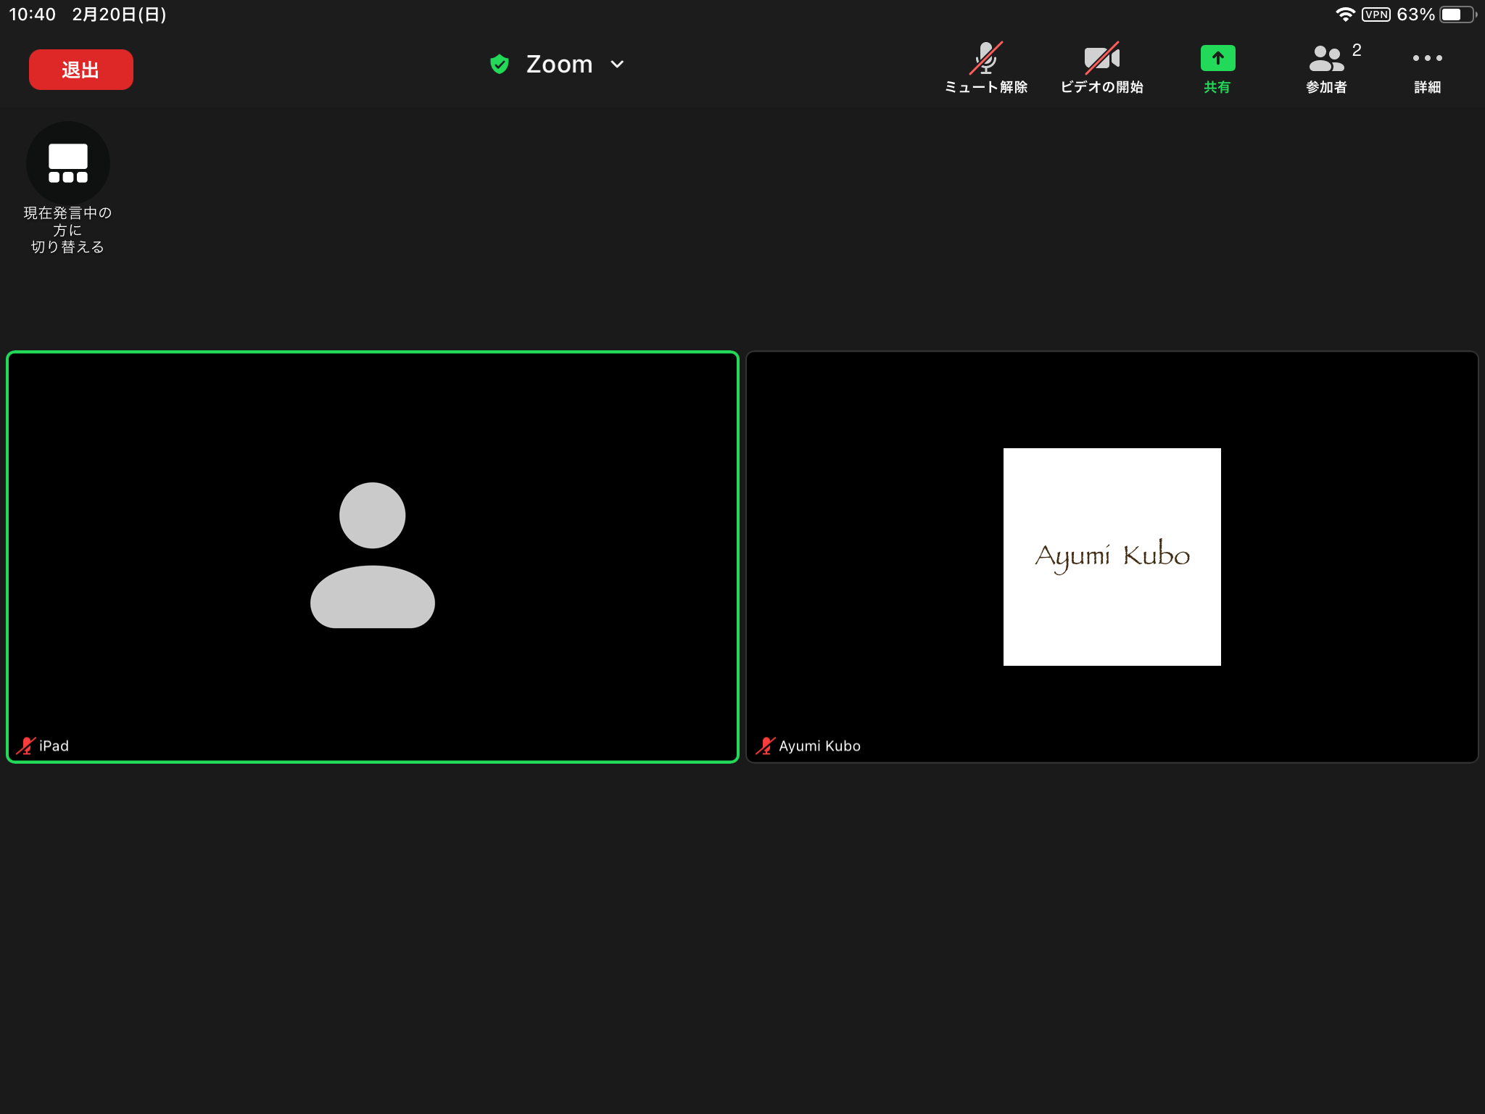Viewport: 1485px width, 1114px height.
Task: Select the Ayumi Kubo participant tile
Action: tap(1112, 557)
